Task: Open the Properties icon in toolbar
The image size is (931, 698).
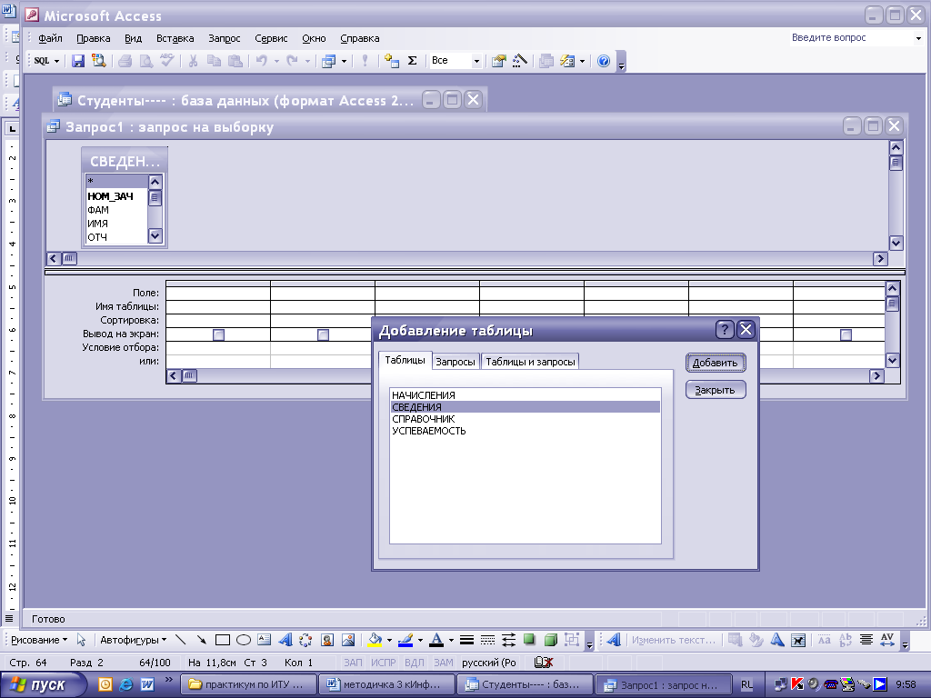Action: coord(499,61)
